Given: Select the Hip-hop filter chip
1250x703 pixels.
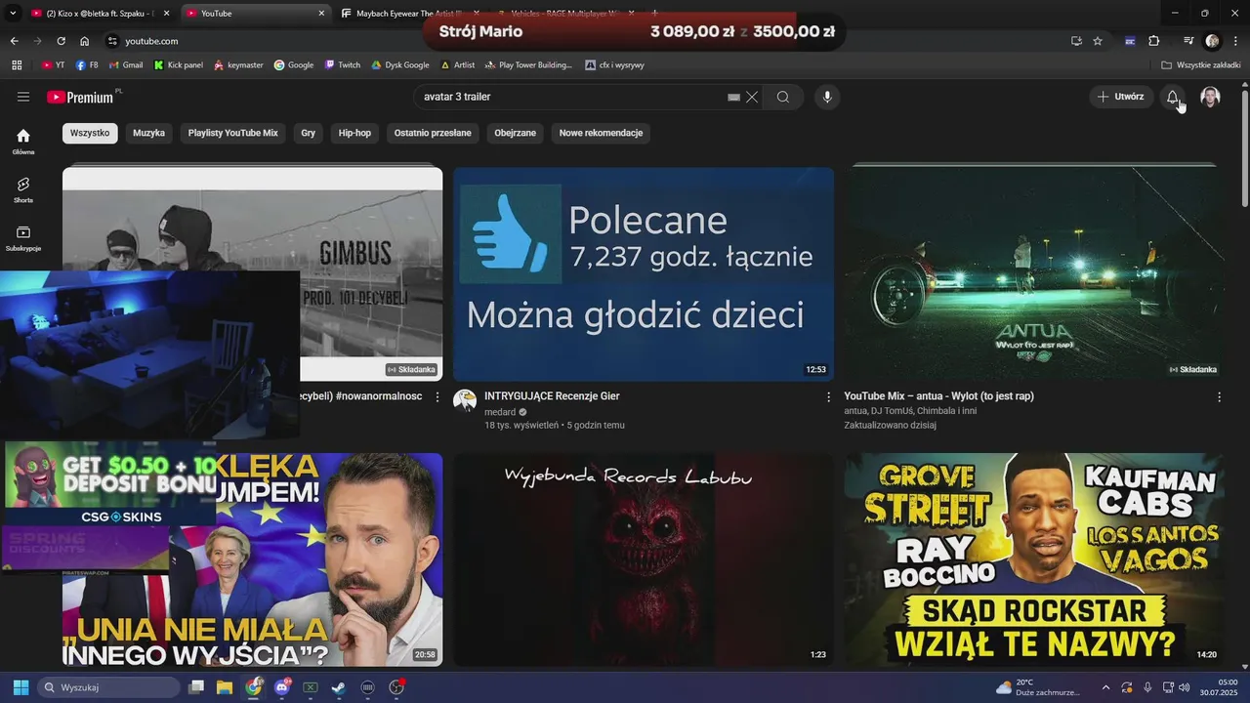Looking at the screenshot, I should coord(354,133).
